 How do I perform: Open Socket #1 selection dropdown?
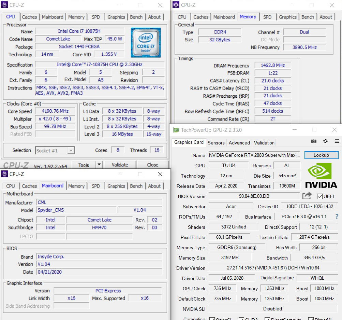(x=55, y=150)
